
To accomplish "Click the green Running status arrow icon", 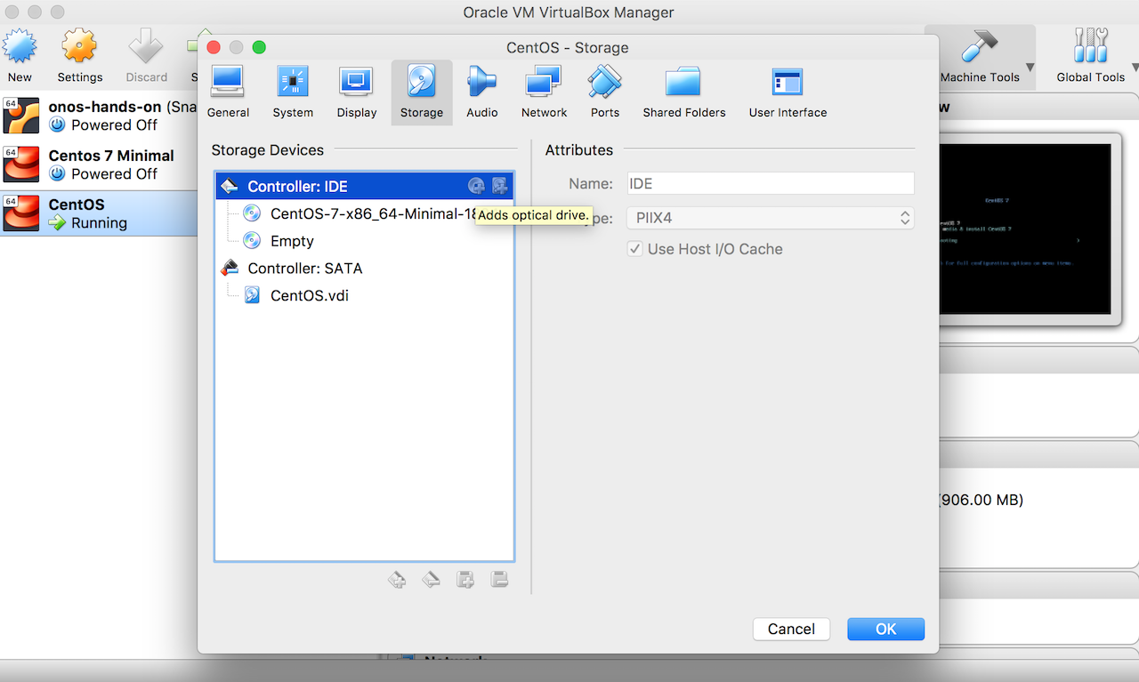I will click(58, 223).
